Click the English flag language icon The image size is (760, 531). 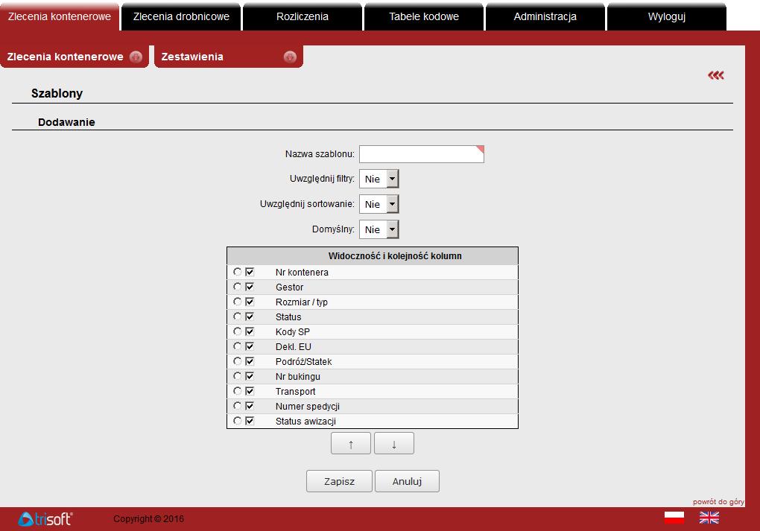coord(709,518)
